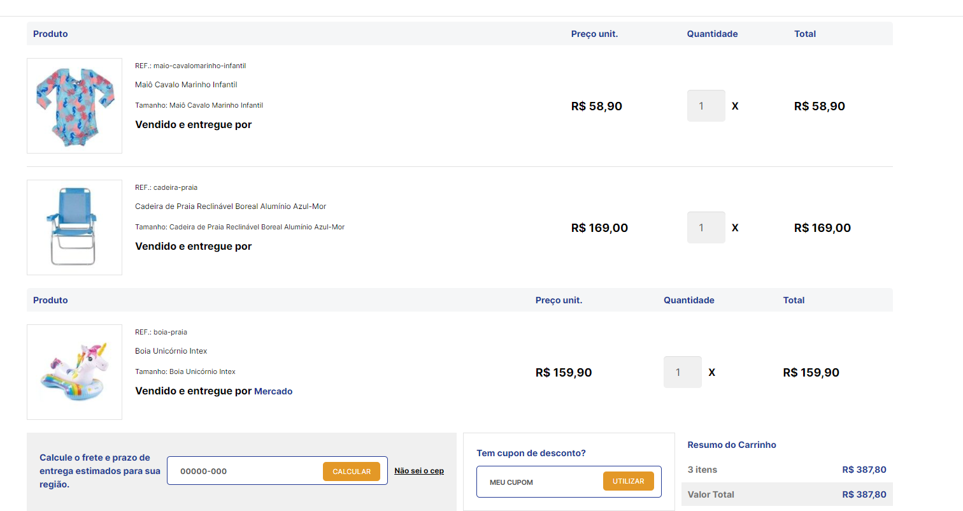
Task: Remove the Boia Unicórnio item with X
Action: point(712,373)
